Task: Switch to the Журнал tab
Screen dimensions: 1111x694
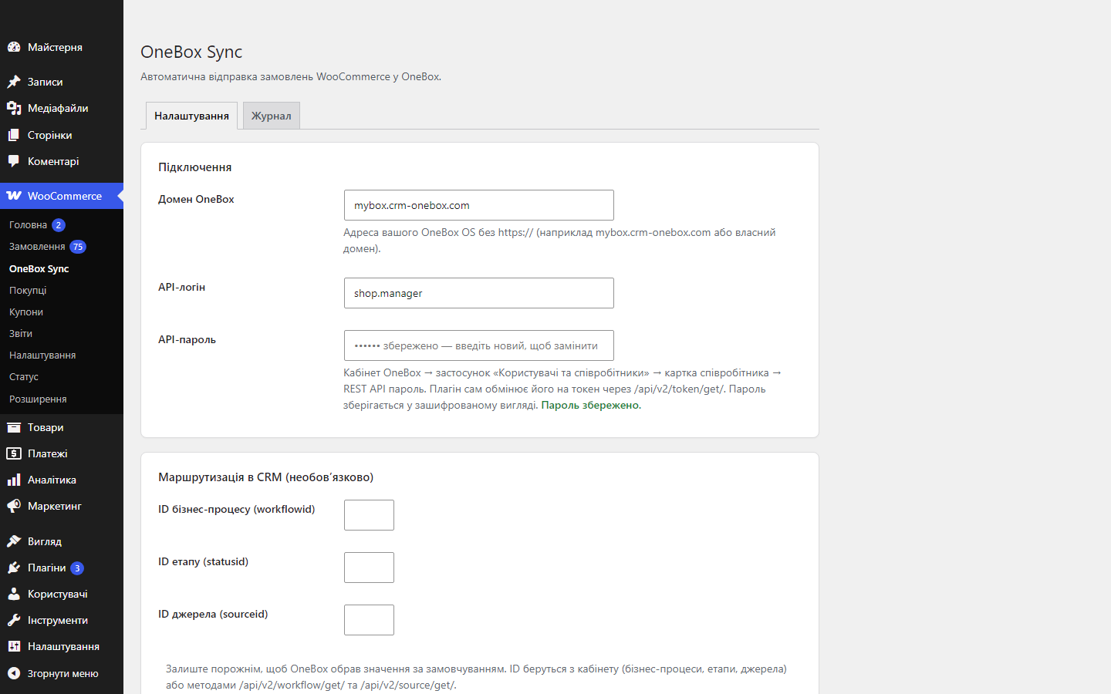Action: pyautogui.click(x=272, y=116)
